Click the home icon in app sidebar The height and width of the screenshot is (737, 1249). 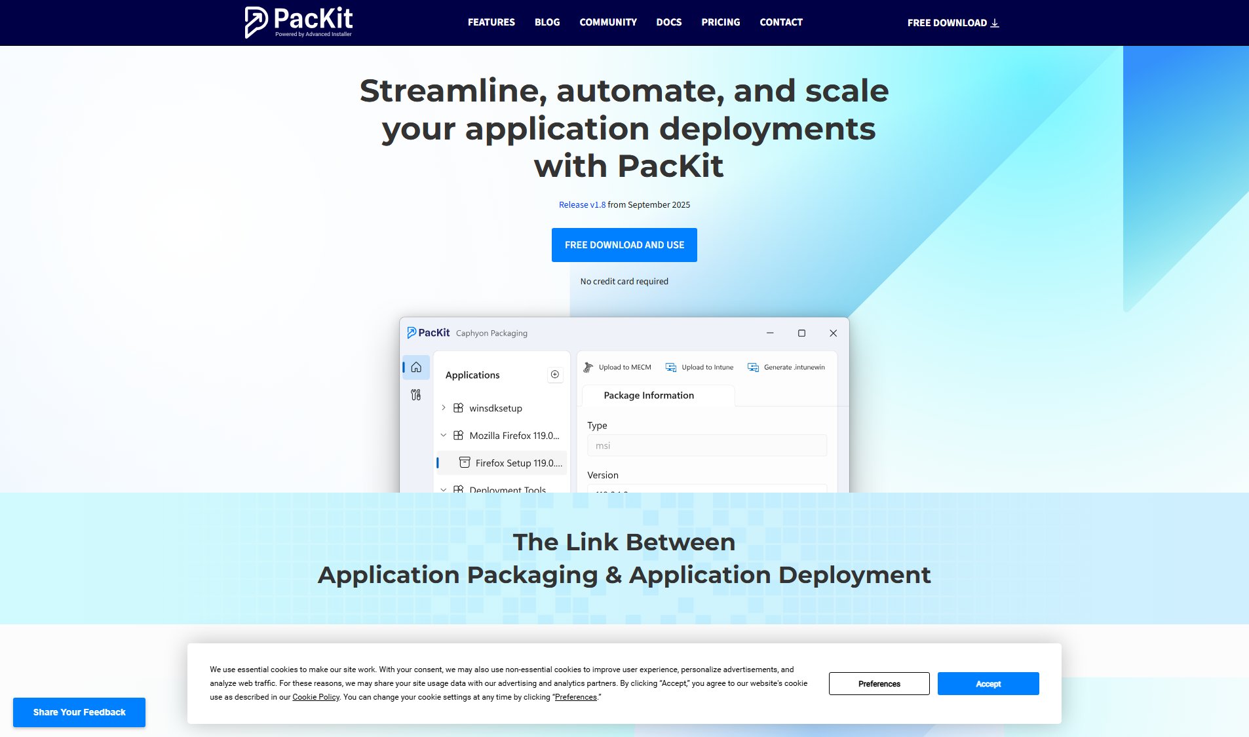[416, 368]
